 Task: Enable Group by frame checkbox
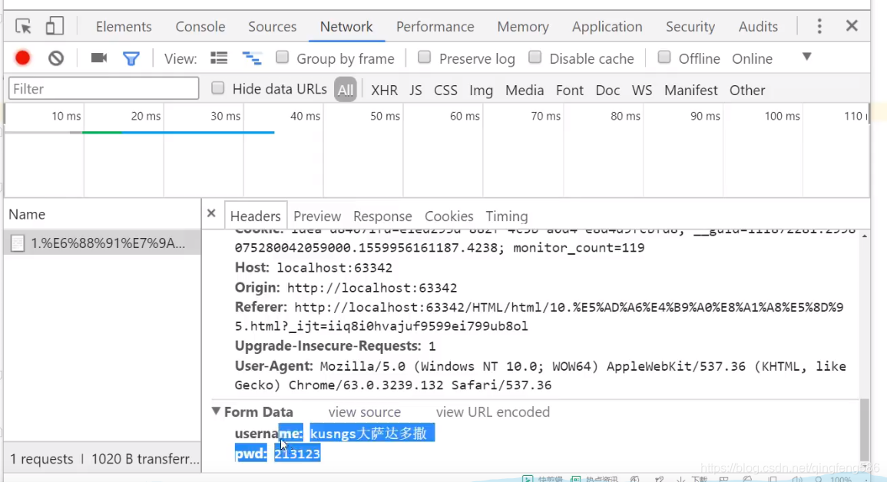[x=283, y=58]
